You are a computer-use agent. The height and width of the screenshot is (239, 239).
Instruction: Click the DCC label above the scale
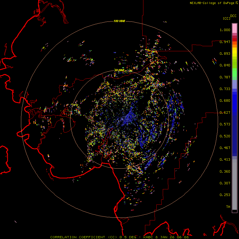point(233,16)
